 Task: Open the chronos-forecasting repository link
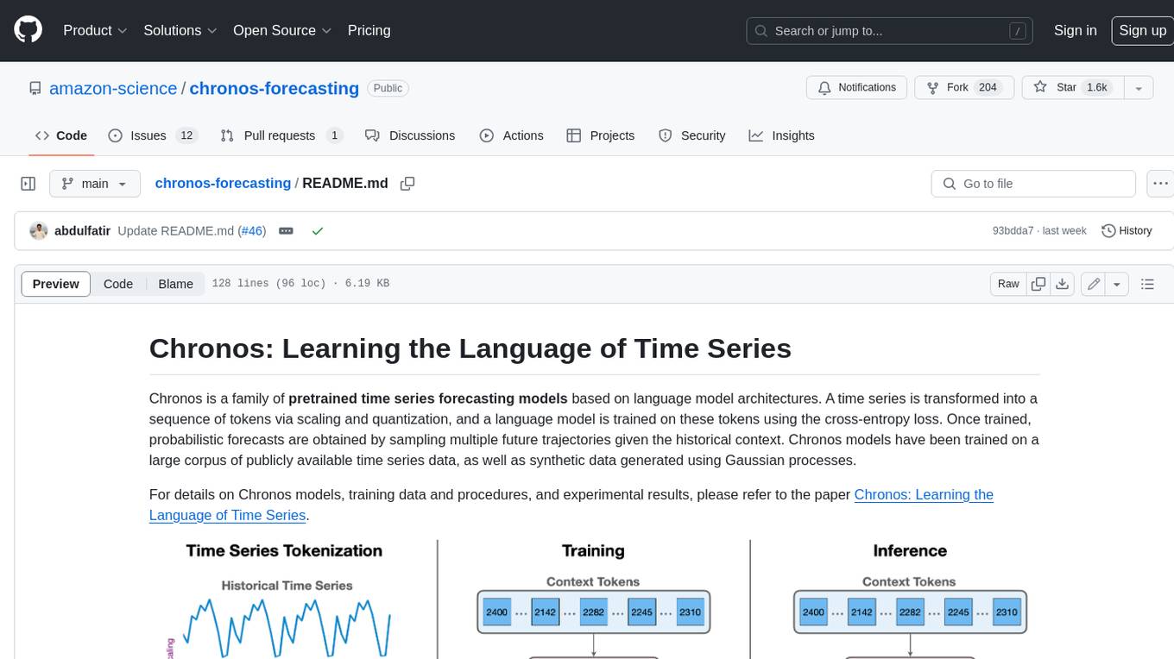pos(274,88)
